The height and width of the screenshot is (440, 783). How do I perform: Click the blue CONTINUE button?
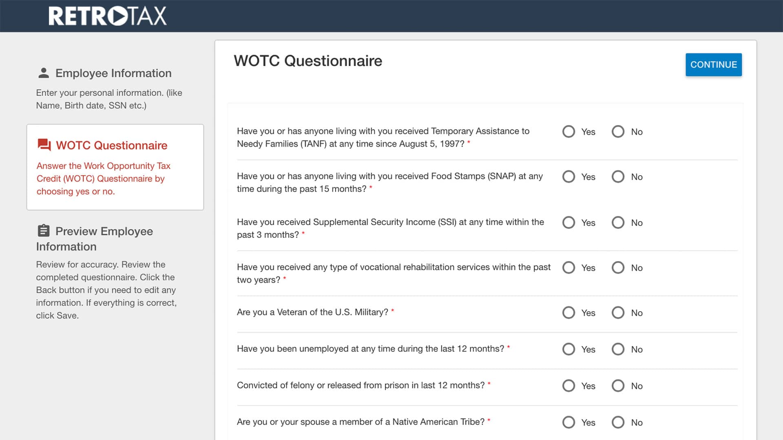(714, 65)
